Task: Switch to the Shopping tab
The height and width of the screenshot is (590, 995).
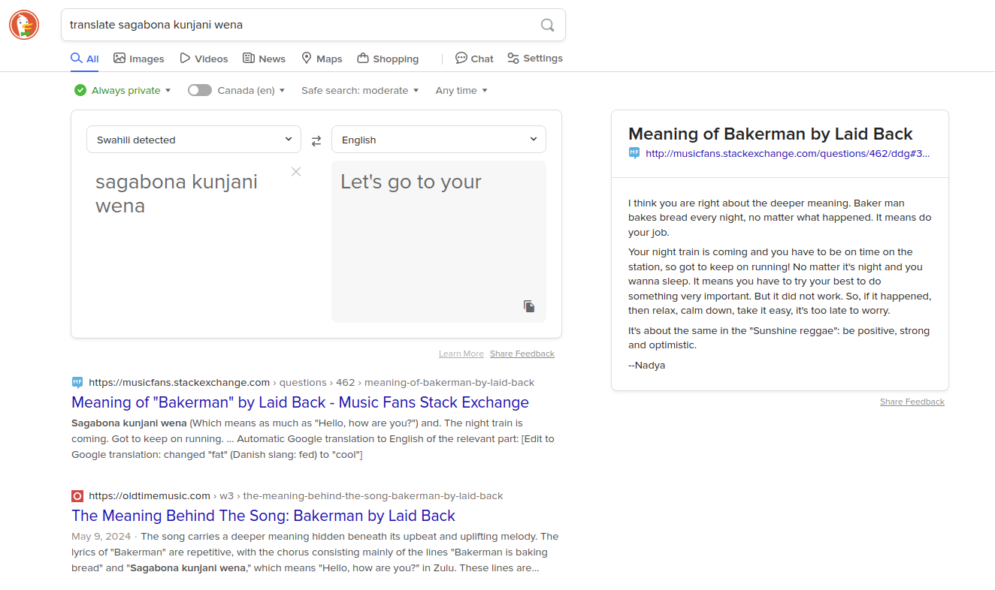Action: point(388,59)
